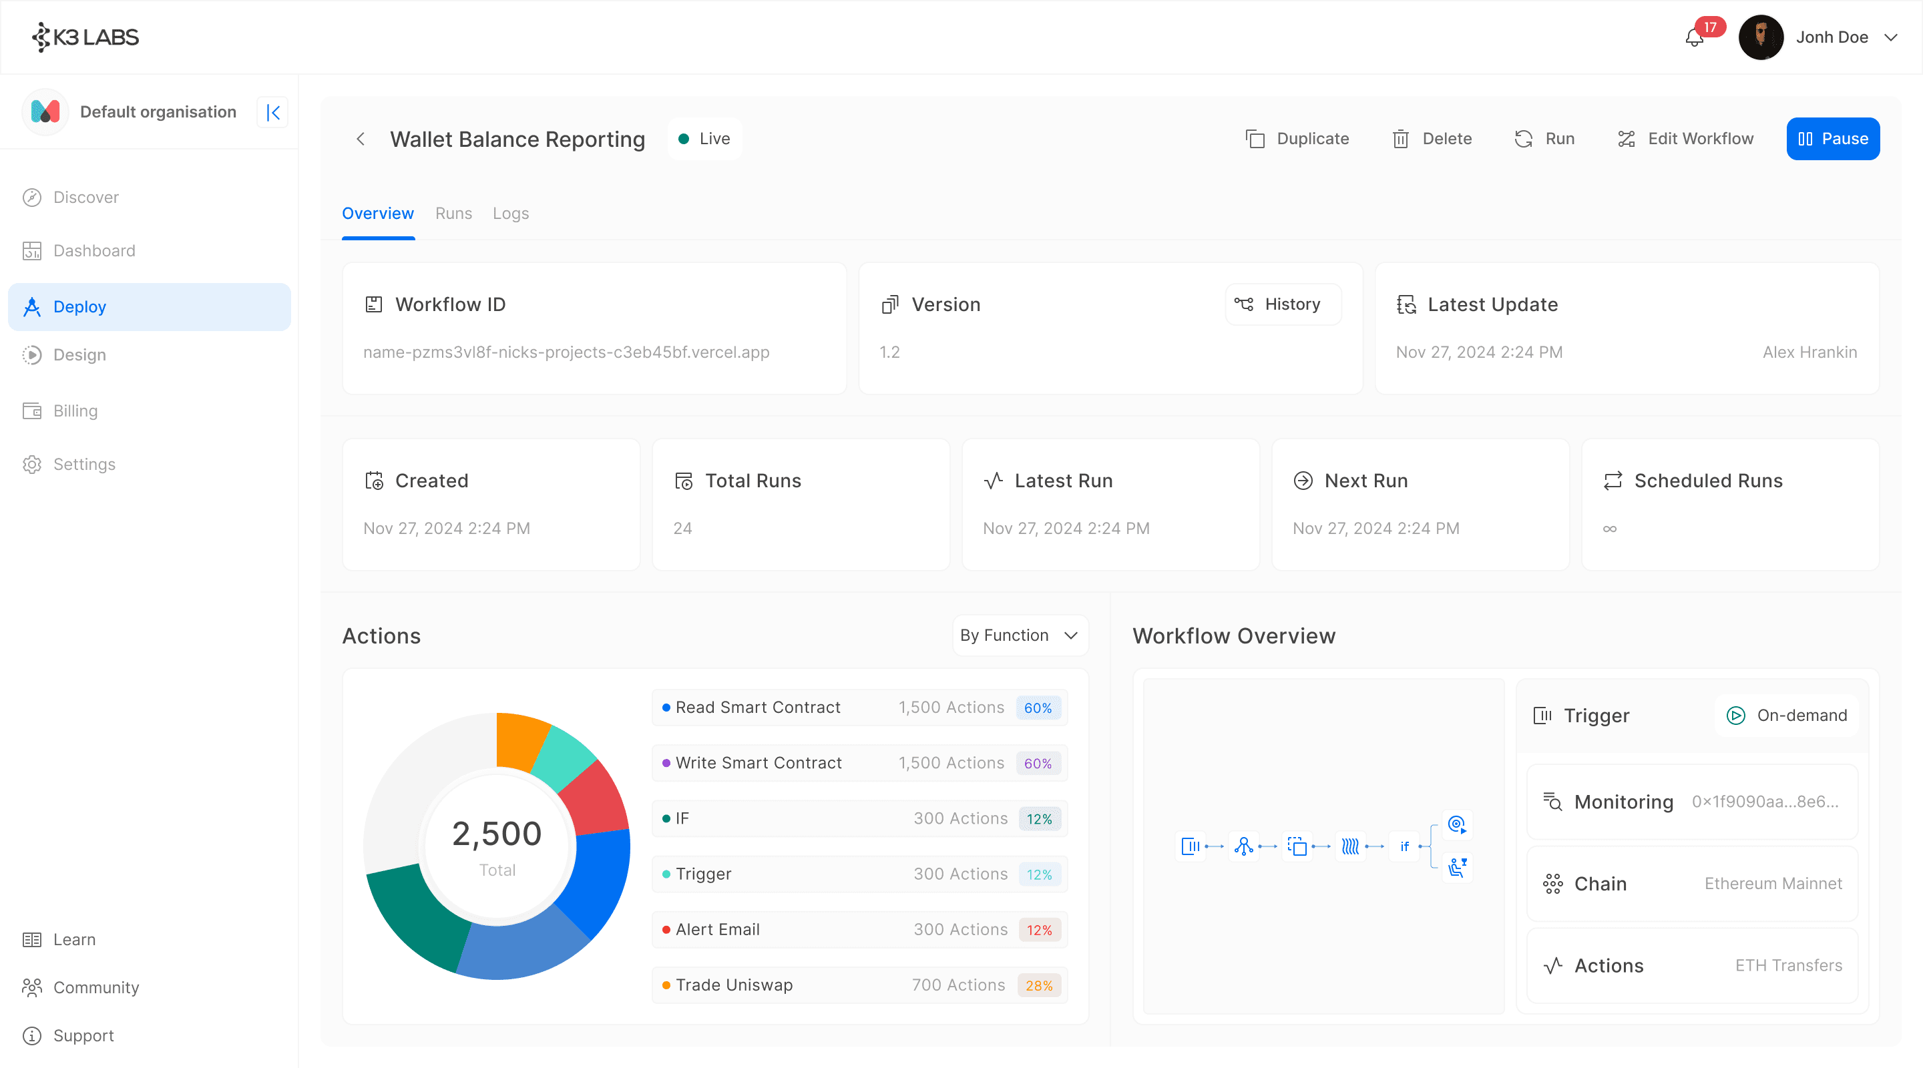Click the Scheduled Runs repeat icon
1923x1068 pixels.
coord(1613,481)
